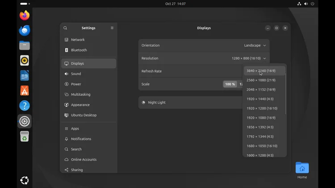This screenshot has height=188, width=335.
Task: Show Applications via the Ubuntu logo
Action: point(25,180)
